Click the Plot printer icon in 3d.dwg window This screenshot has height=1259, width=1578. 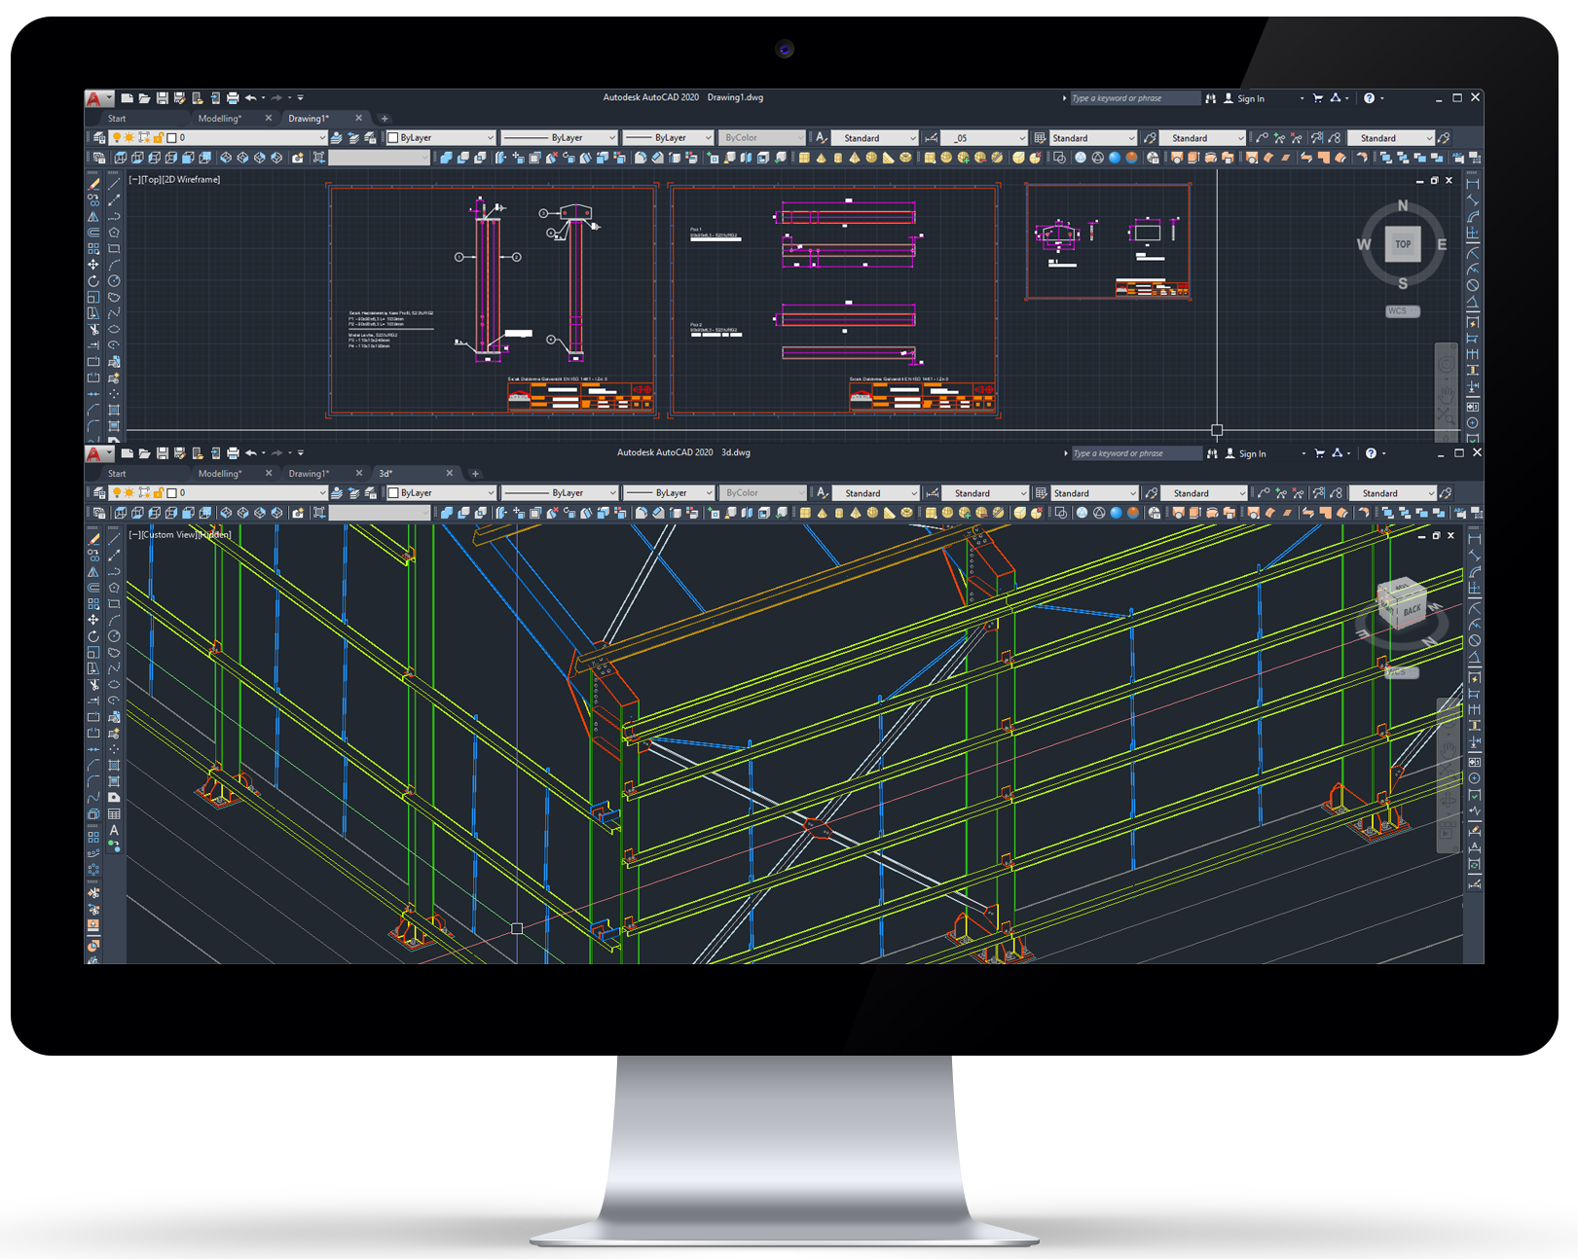click(x=233, y=453)
